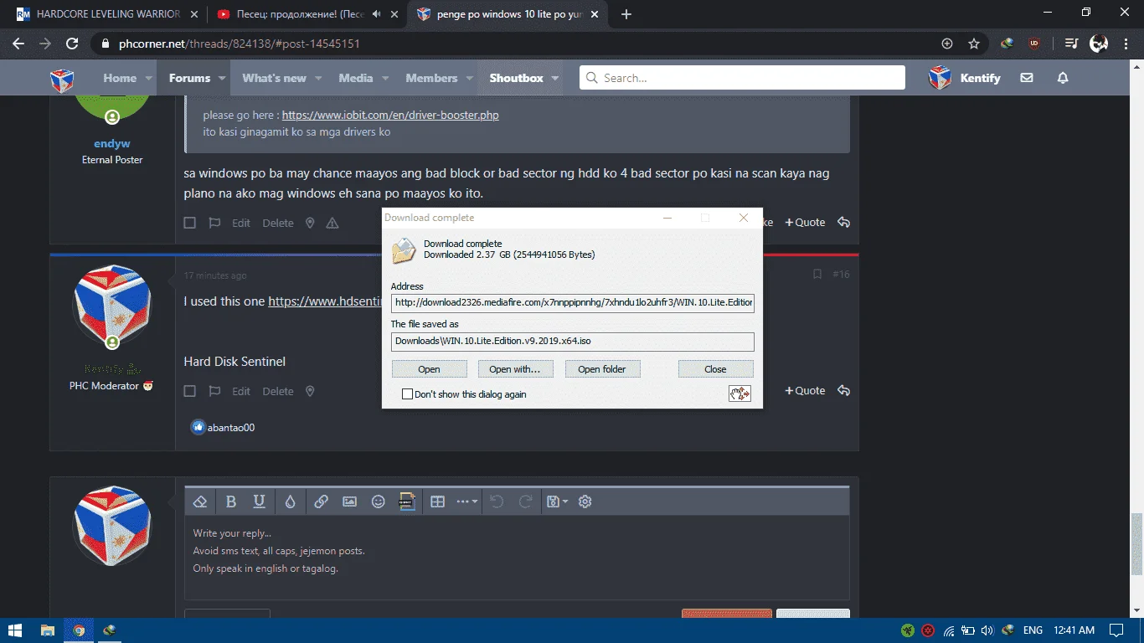This screenshot has height=643, width=1144.
Task: Tick the select checkbox on Kentify's post
Action: (190, 391)
